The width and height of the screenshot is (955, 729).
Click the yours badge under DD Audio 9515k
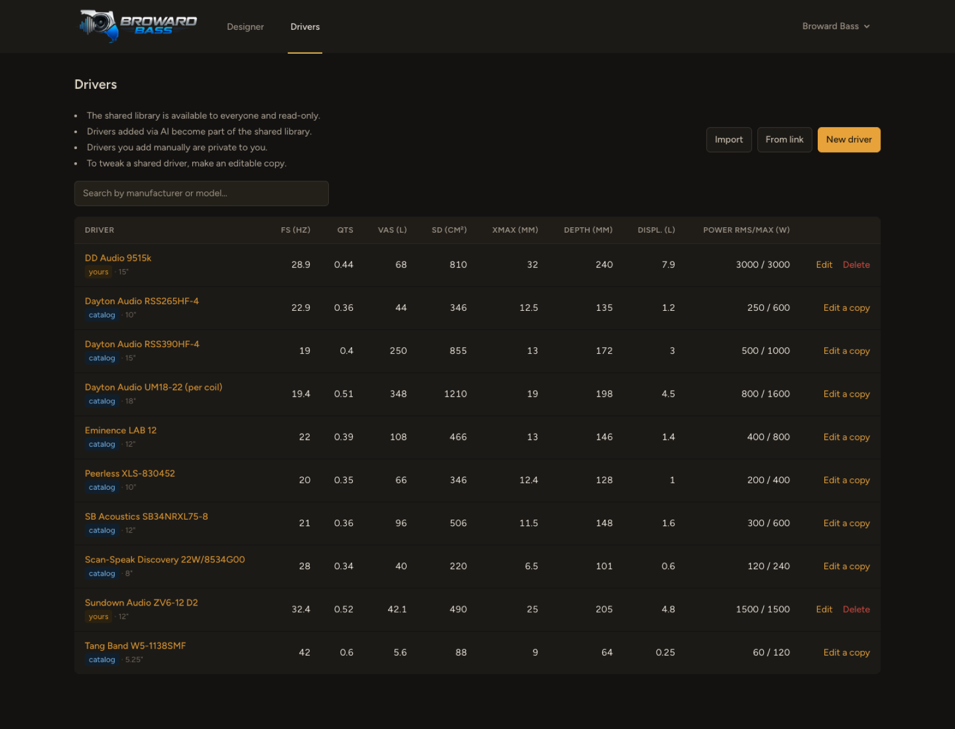point(98,272)
